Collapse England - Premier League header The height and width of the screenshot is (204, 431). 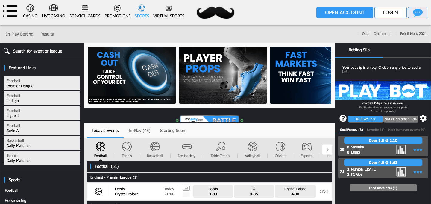(210, 177)
